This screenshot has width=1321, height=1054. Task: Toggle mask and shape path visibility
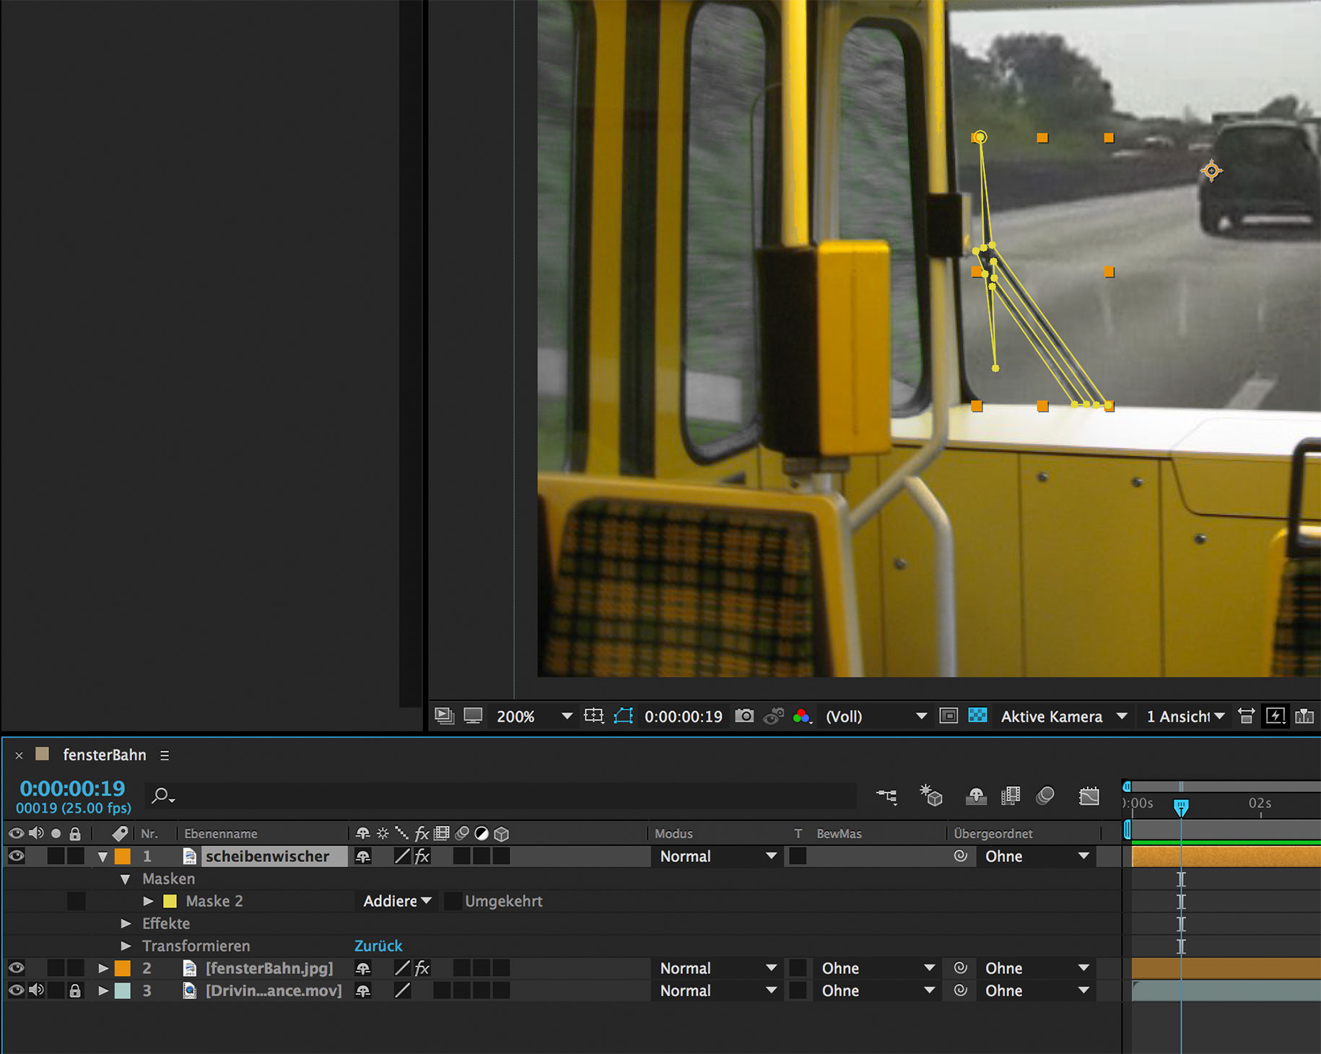tap(623, 715)
